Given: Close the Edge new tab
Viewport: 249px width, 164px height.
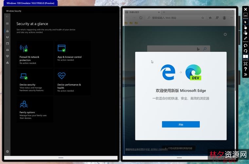Looking at the screenshot, I should point(159,12).
